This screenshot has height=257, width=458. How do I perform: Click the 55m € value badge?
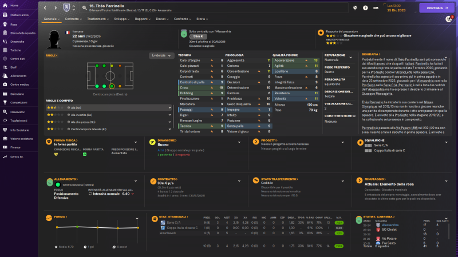click(x=198, y=37)
